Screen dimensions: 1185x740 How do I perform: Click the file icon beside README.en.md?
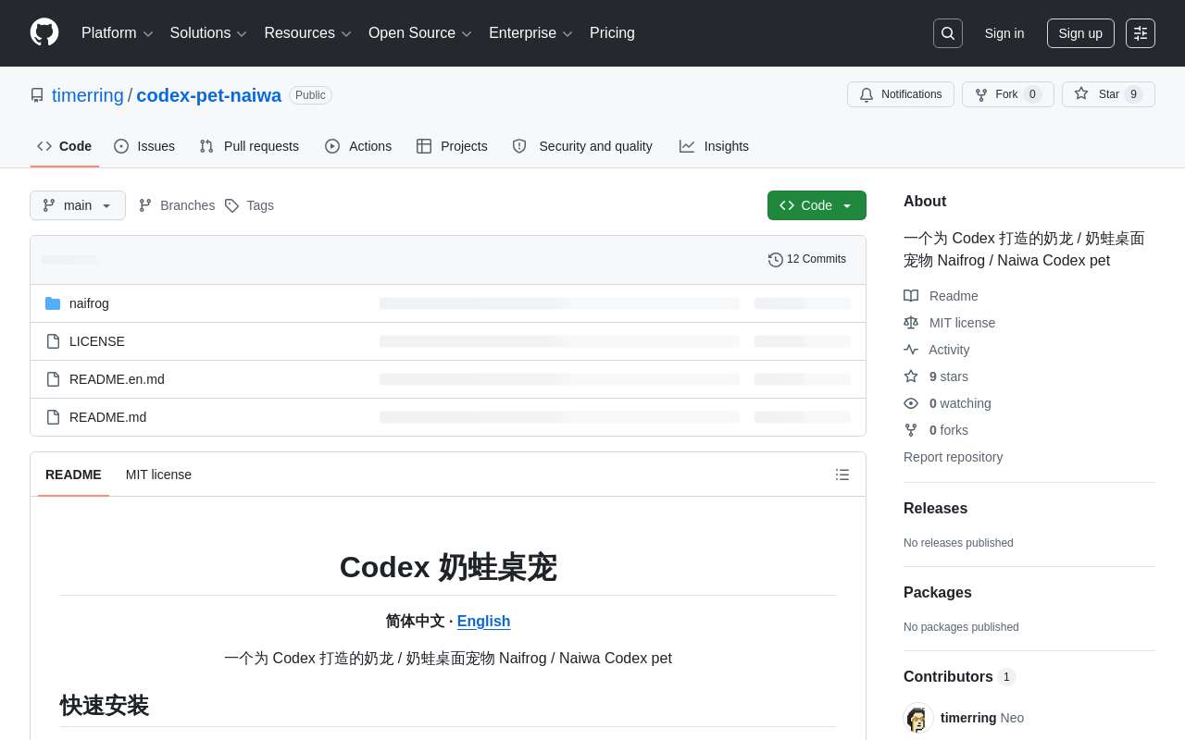53,379
